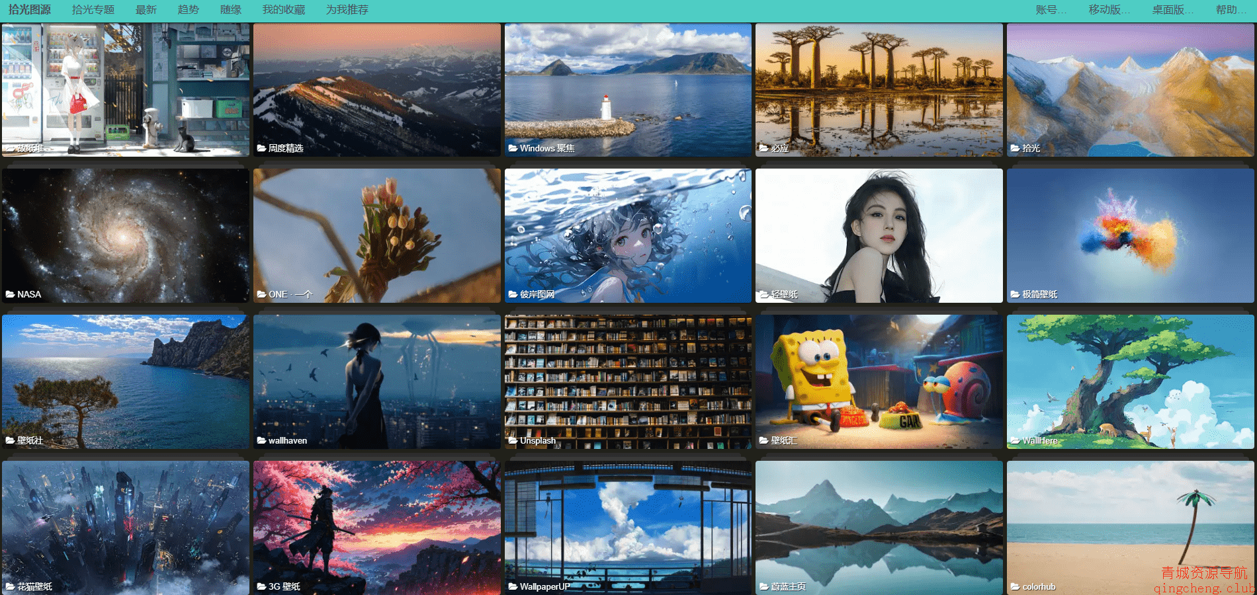1257x595 pixels.
Task: Open the 我的收藏 link
Action: coord(283,10)
